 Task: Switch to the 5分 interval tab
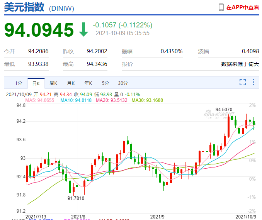[105, 83]
